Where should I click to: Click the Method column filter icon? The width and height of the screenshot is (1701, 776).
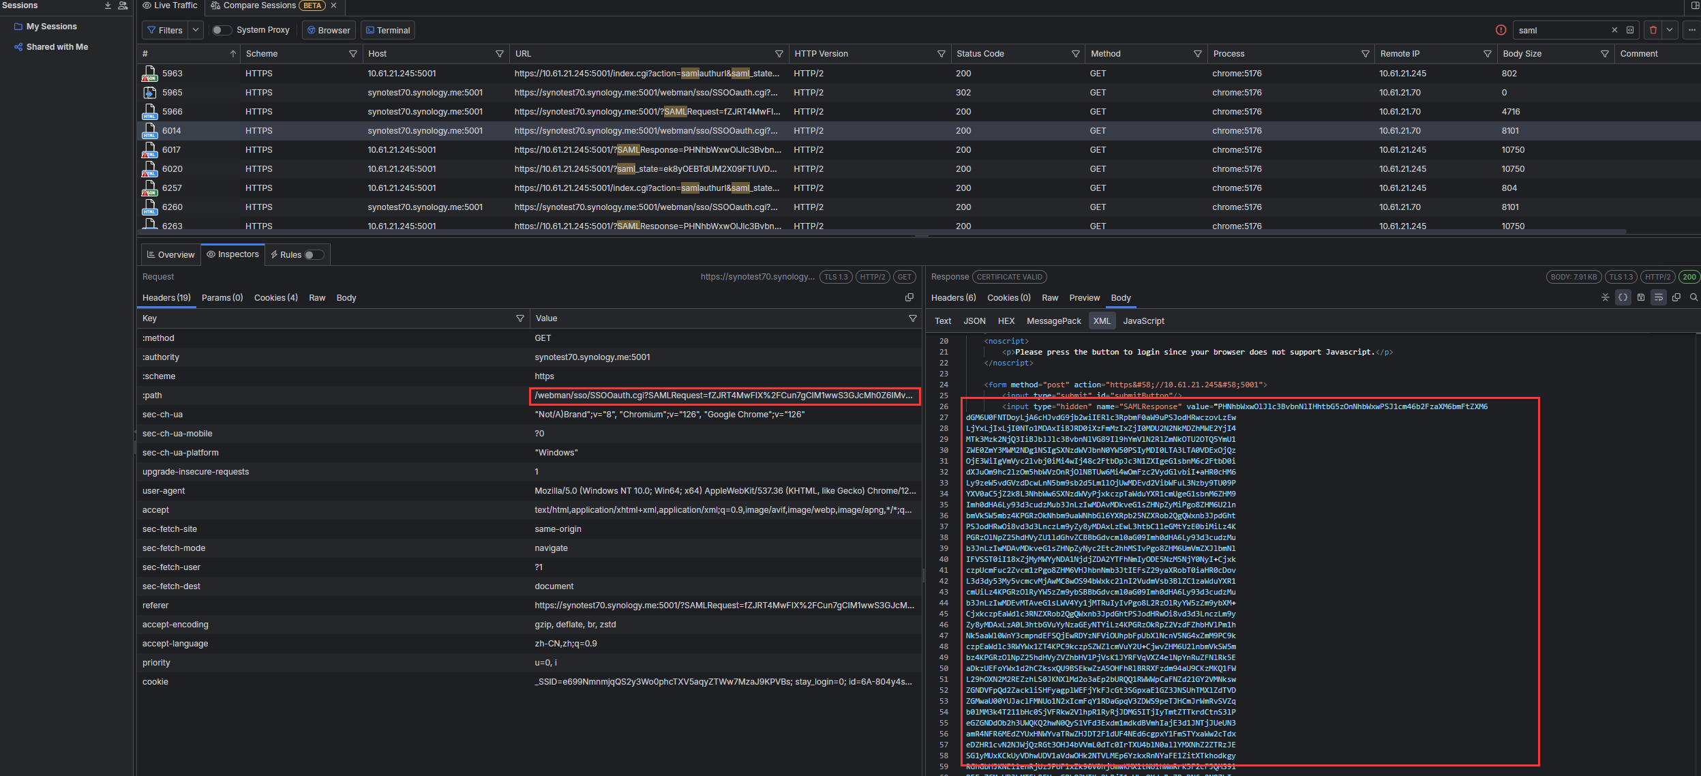point(1197,54)
